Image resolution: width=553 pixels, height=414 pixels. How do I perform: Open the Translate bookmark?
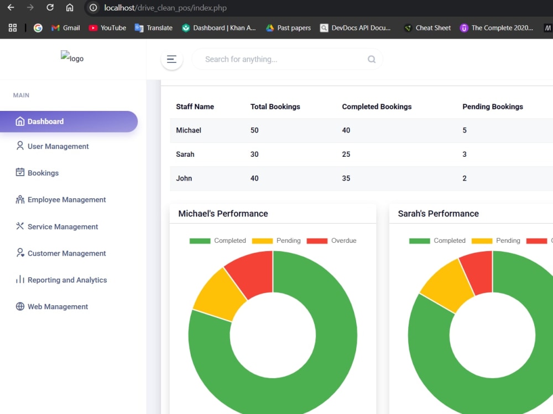[154, 28]
